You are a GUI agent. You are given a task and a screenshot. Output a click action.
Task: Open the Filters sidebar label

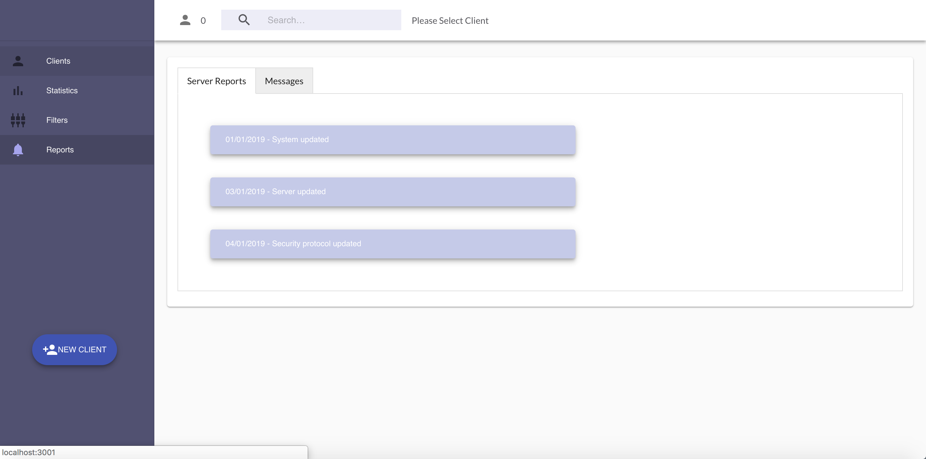point(57,120)
